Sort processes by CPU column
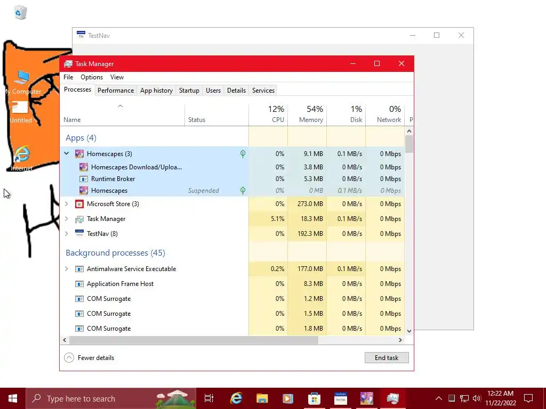The height and width of the screenshot is (409, 546). pos(268,114)
